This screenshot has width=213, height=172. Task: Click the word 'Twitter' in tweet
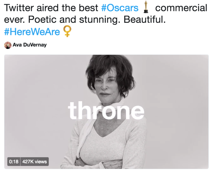19,8
